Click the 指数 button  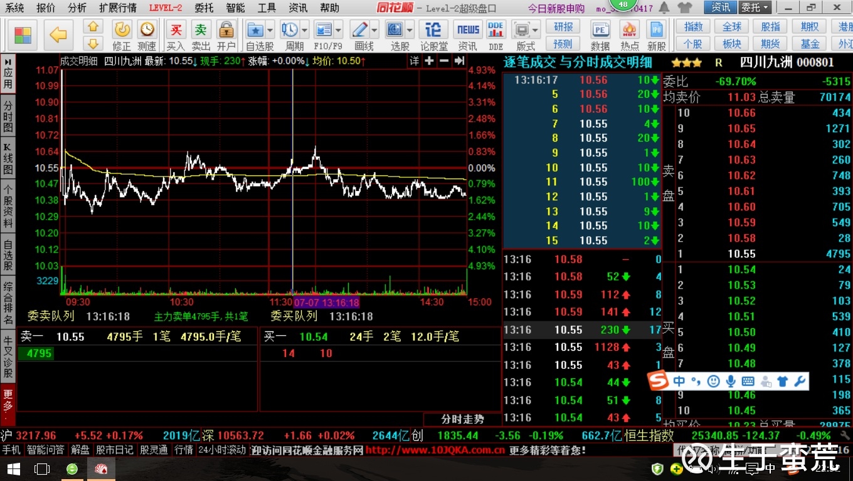pos(693,26)
